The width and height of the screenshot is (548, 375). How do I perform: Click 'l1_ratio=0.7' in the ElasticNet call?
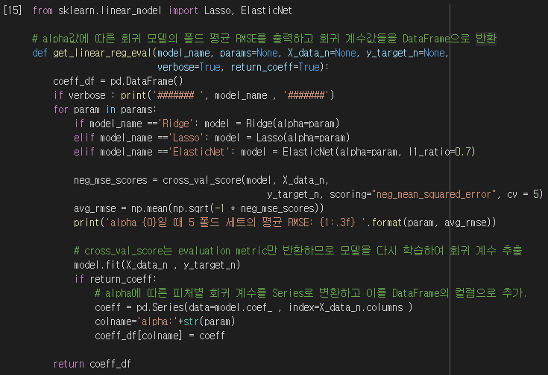[439, 152]
